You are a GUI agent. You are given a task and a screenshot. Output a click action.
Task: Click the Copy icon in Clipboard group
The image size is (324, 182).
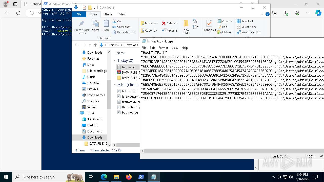point(95,26)
